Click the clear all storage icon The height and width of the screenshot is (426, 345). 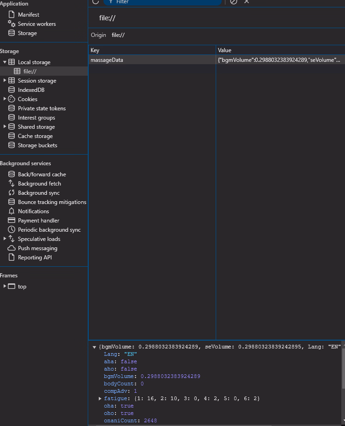234,2
